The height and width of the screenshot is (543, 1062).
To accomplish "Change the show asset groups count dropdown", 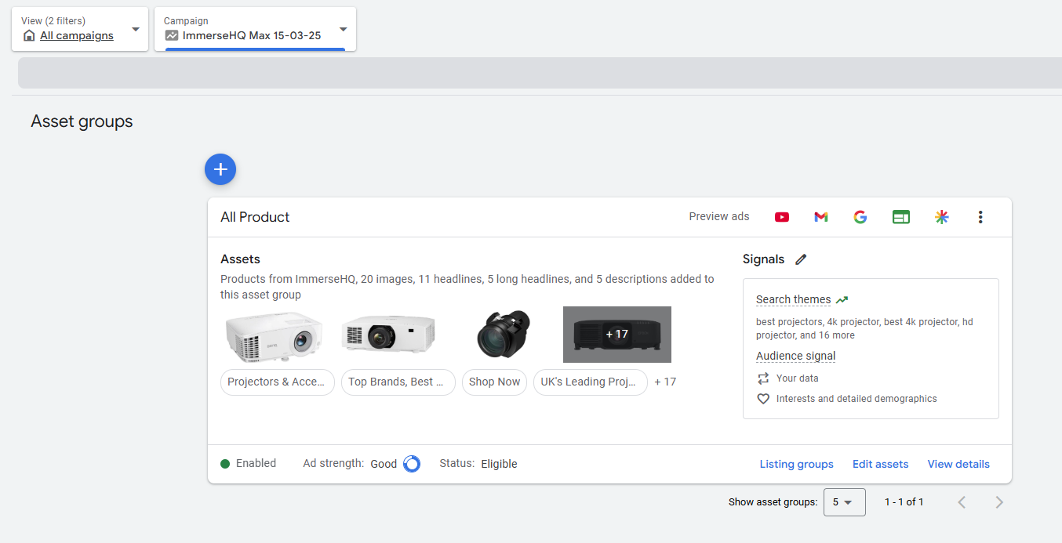I will 844,502.
